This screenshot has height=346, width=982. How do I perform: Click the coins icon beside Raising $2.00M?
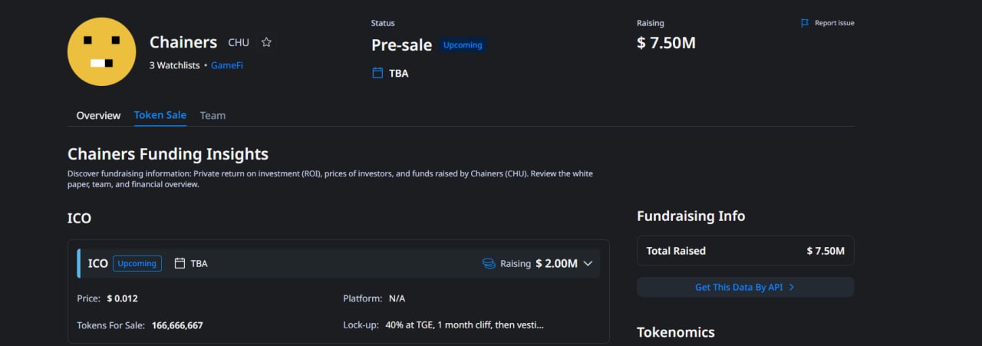point(489,263)
